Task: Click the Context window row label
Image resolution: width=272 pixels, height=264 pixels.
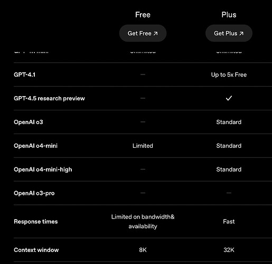Action: [x=36, y=250]
